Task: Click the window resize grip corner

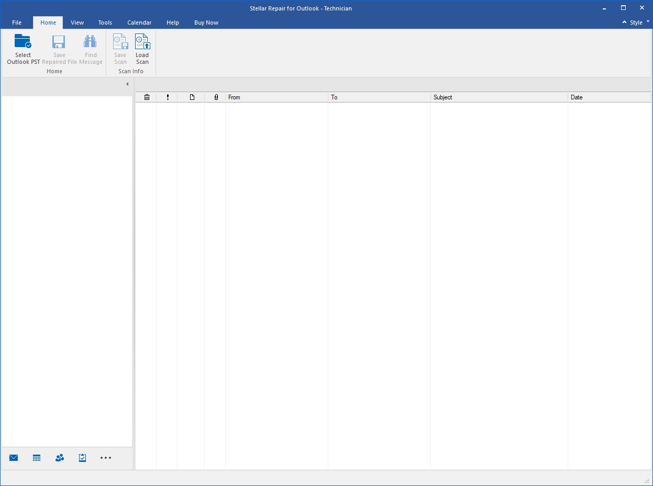Action: pos(647,481)
